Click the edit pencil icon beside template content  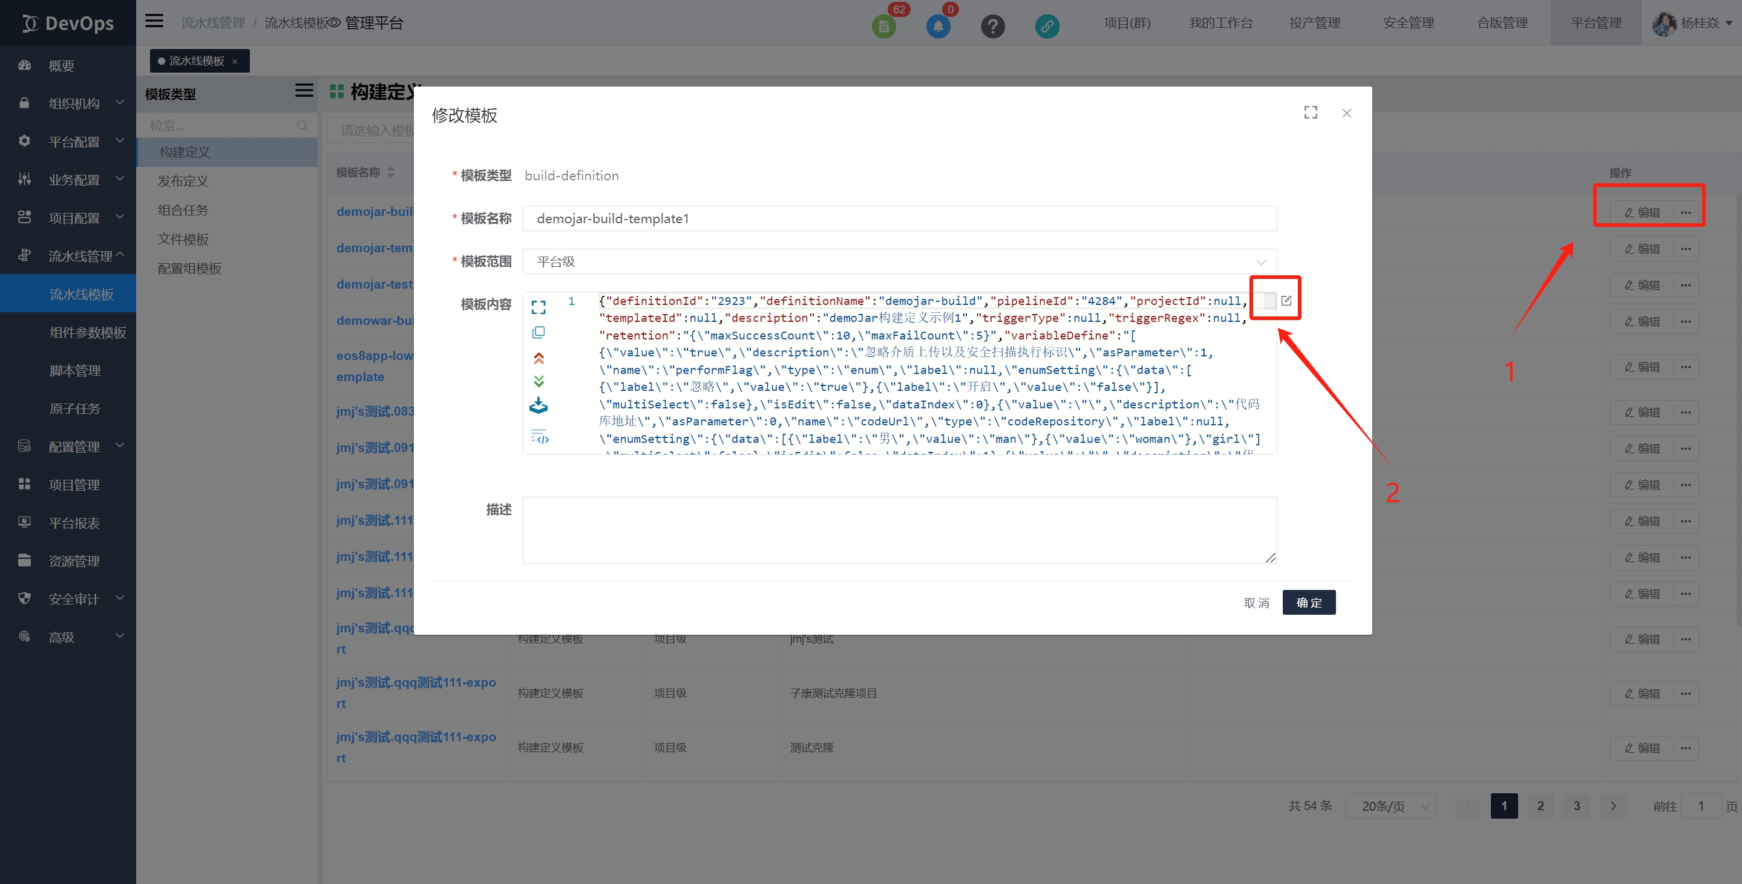[x=1286, y=301]
